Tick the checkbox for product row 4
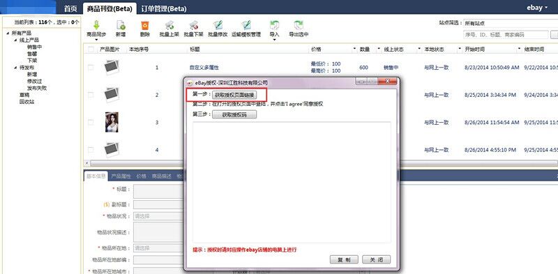 pos(91,150)
